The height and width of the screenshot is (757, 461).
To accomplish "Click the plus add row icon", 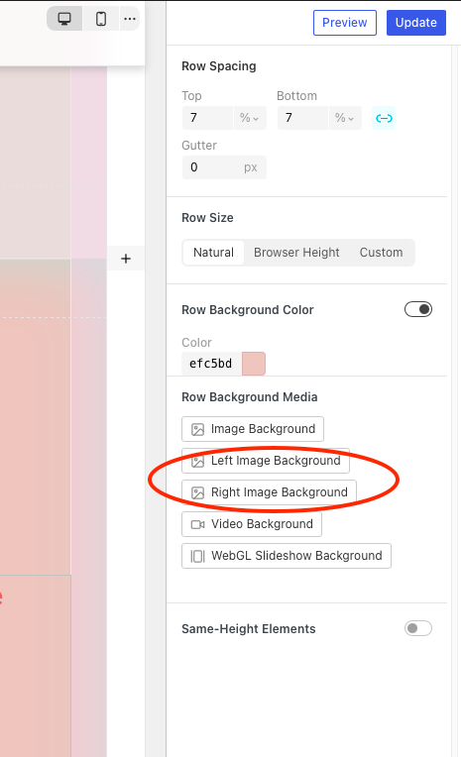I will tap(126, 259).
